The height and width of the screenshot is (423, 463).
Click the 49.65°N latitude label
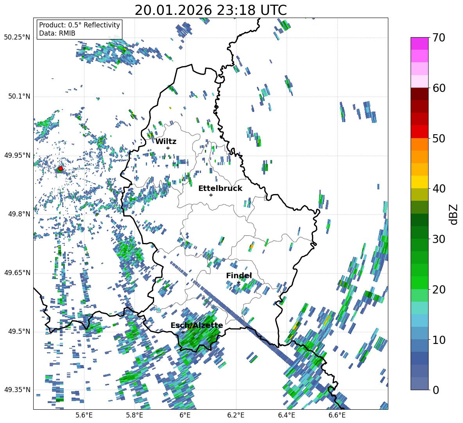coord(18,272)
